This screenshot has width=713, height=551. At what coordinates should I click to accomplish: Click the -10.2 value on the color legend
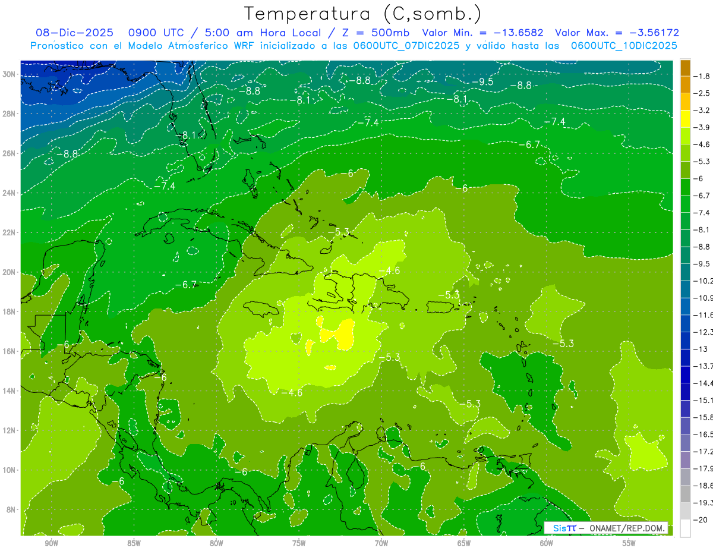click(703, 281)
